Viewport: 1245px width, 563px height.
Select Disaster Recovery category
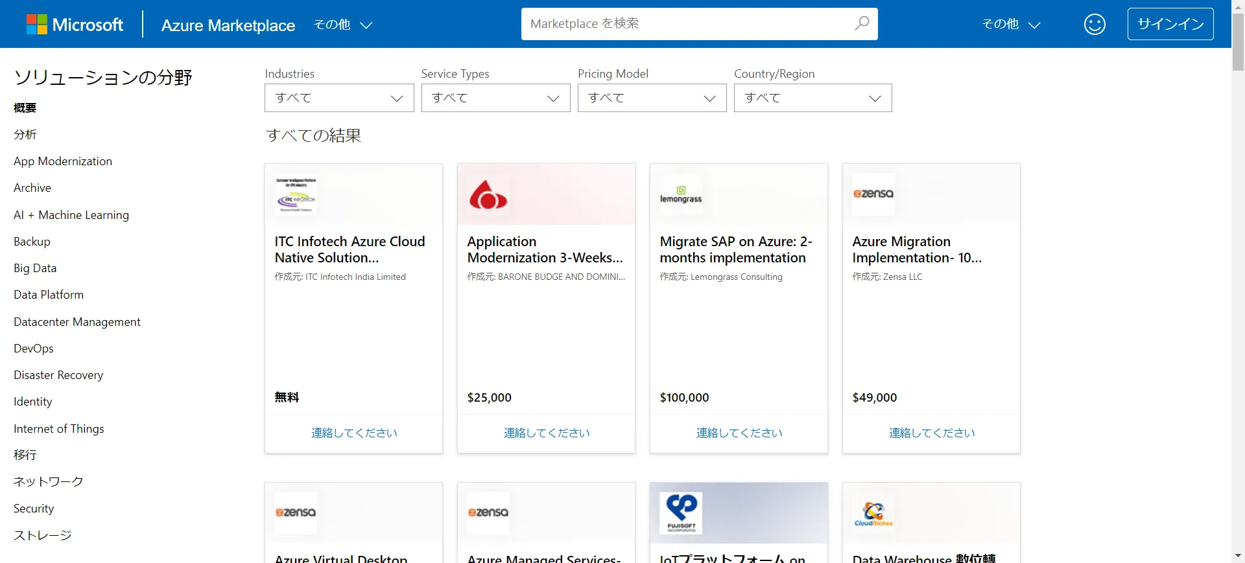58,375
